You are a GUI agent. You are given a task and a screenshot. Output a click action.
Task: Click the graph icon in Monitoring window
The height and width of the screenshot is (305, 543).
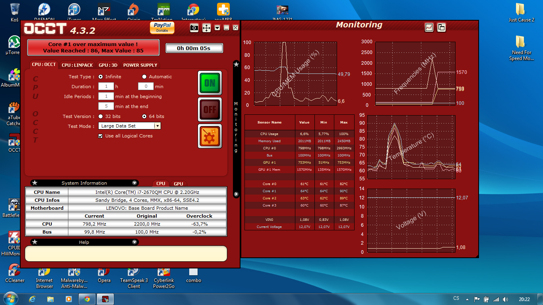tap(429, 27)
